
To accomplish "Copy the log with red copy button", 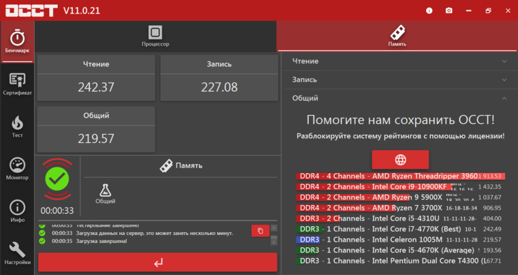I will [x=260, y=231].
